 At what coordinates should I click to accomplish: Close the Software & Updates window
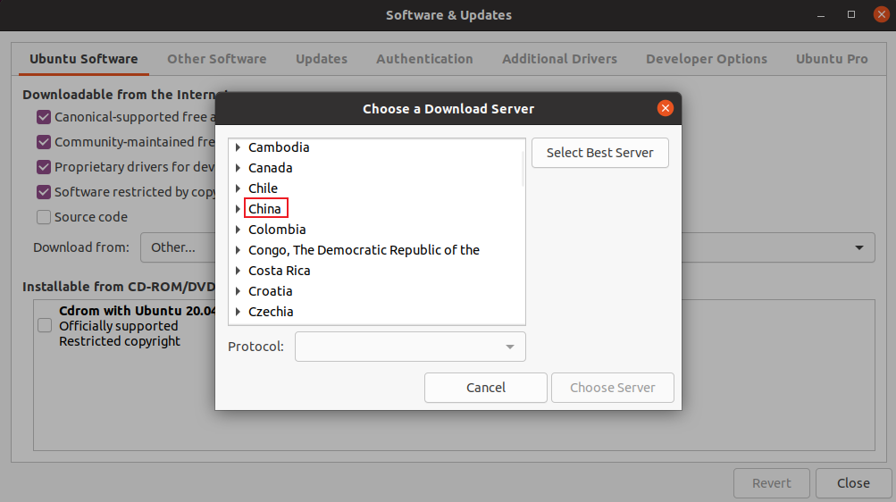point(853,483)
